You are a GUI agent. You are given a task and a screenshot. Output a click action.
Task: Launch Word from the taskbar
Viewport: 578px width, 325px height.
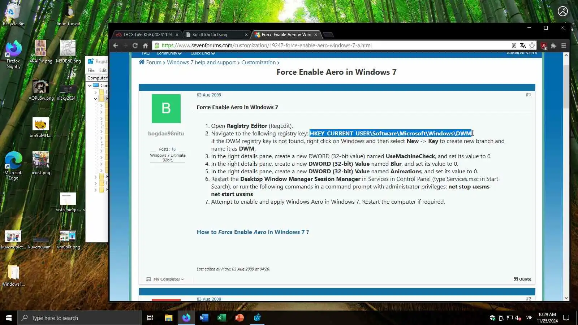point(204,318)
